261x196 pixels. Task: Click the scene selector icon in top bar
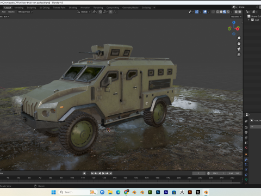click(234, 7)
